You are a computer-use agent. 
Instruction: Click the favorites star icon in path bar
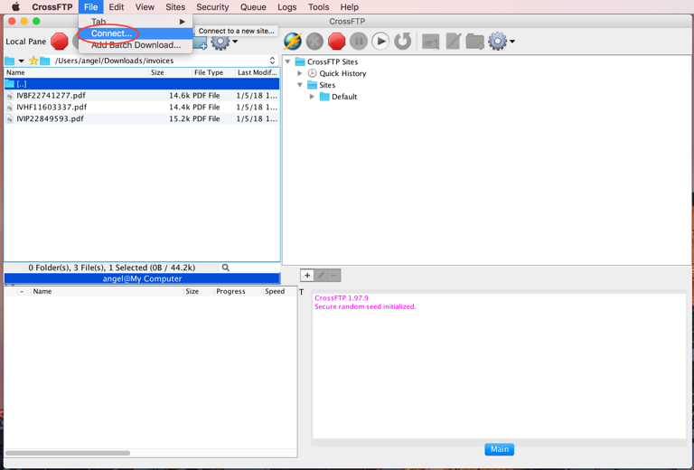coord(33,61)
